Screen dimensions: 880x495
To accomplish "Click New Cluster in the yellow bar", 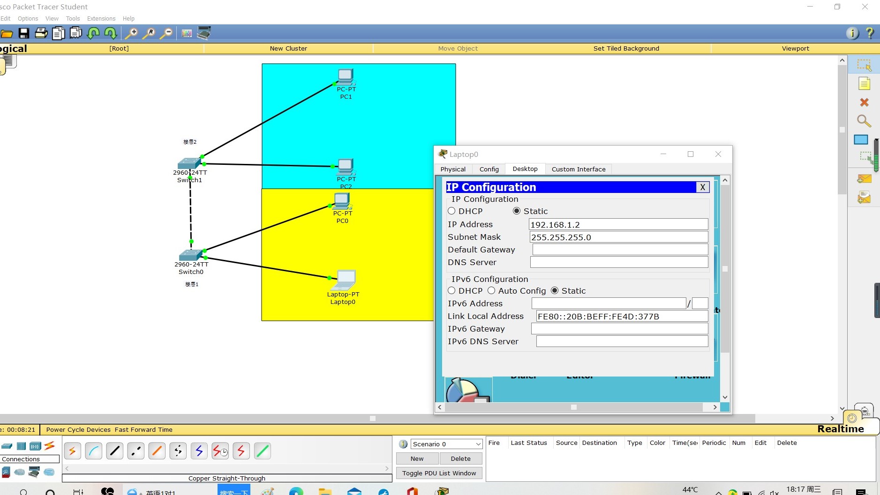I will click(x=288, y=48).
